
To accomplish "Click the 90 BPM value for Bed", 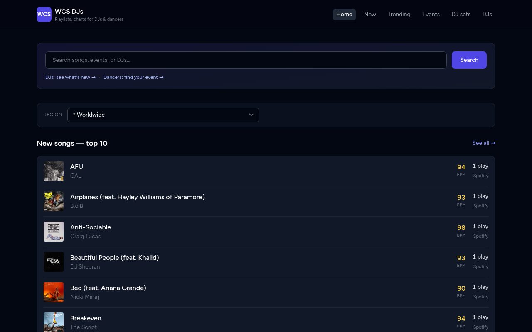I will 461,288.
